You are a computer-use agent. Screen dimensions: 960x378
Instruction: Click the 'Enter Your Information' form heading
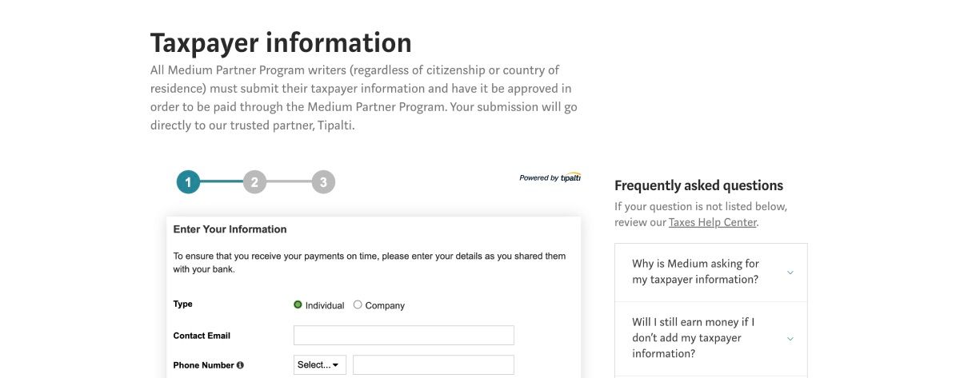230,229
